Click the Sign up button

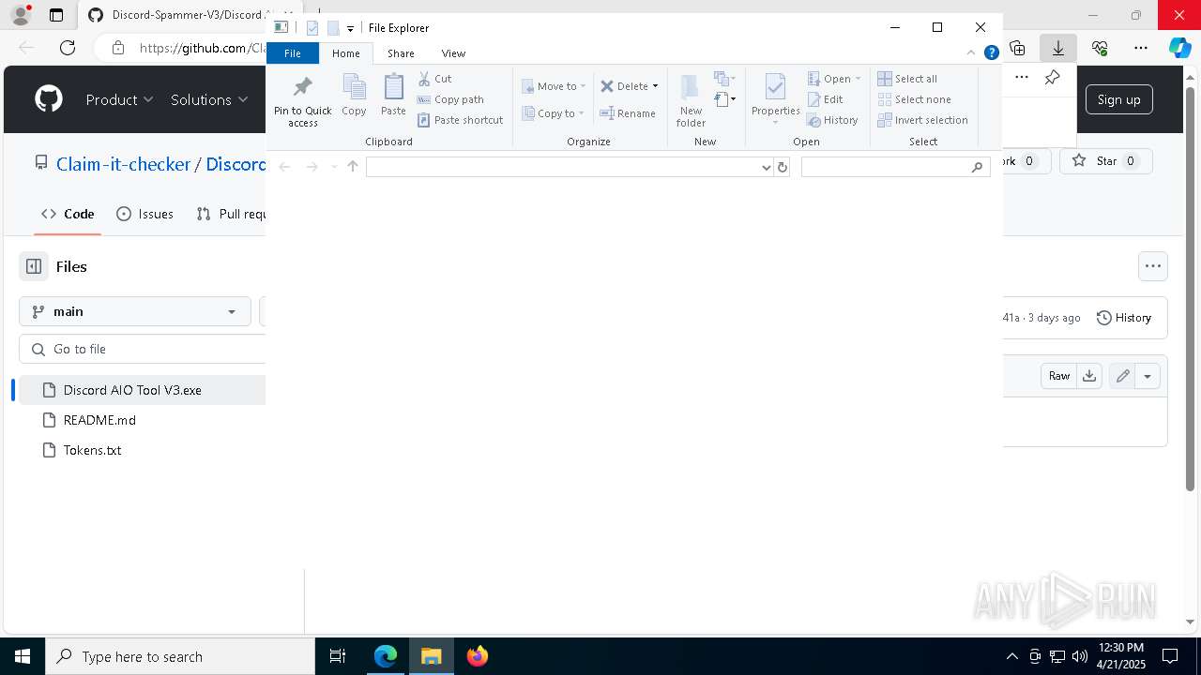[1118, 99]
